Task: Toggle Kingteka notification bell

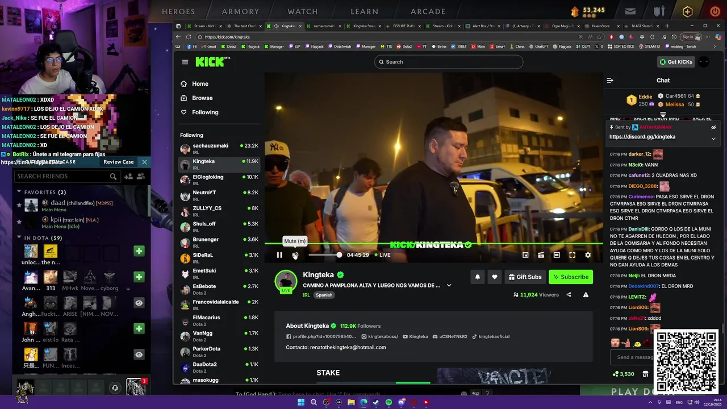Action: (478, 277)
